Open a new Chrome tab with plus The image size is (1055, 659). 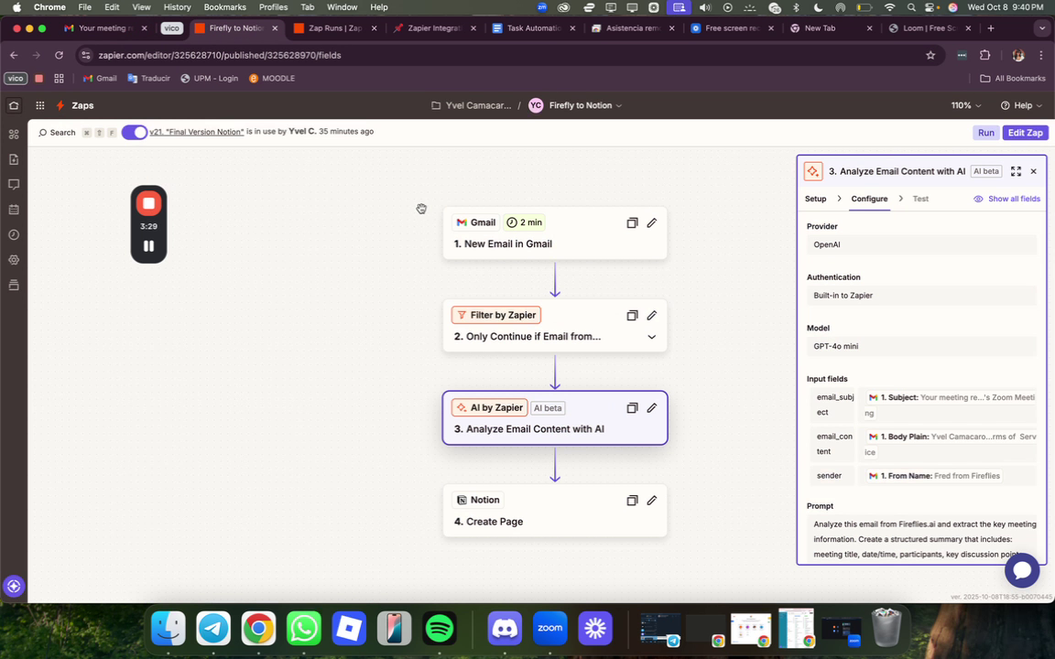coord(990,28)
